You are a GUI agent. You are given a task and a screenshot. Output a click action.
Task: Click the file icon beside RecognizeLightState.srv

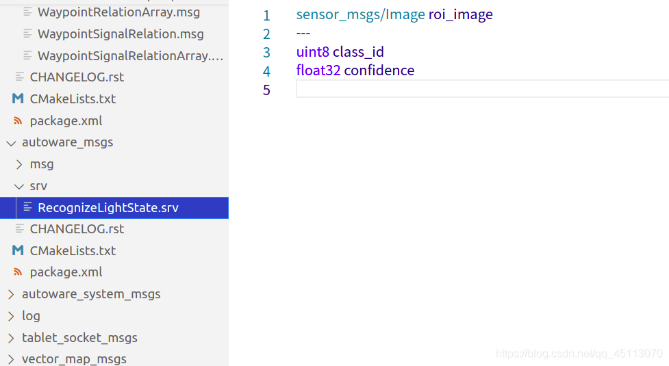27,207
